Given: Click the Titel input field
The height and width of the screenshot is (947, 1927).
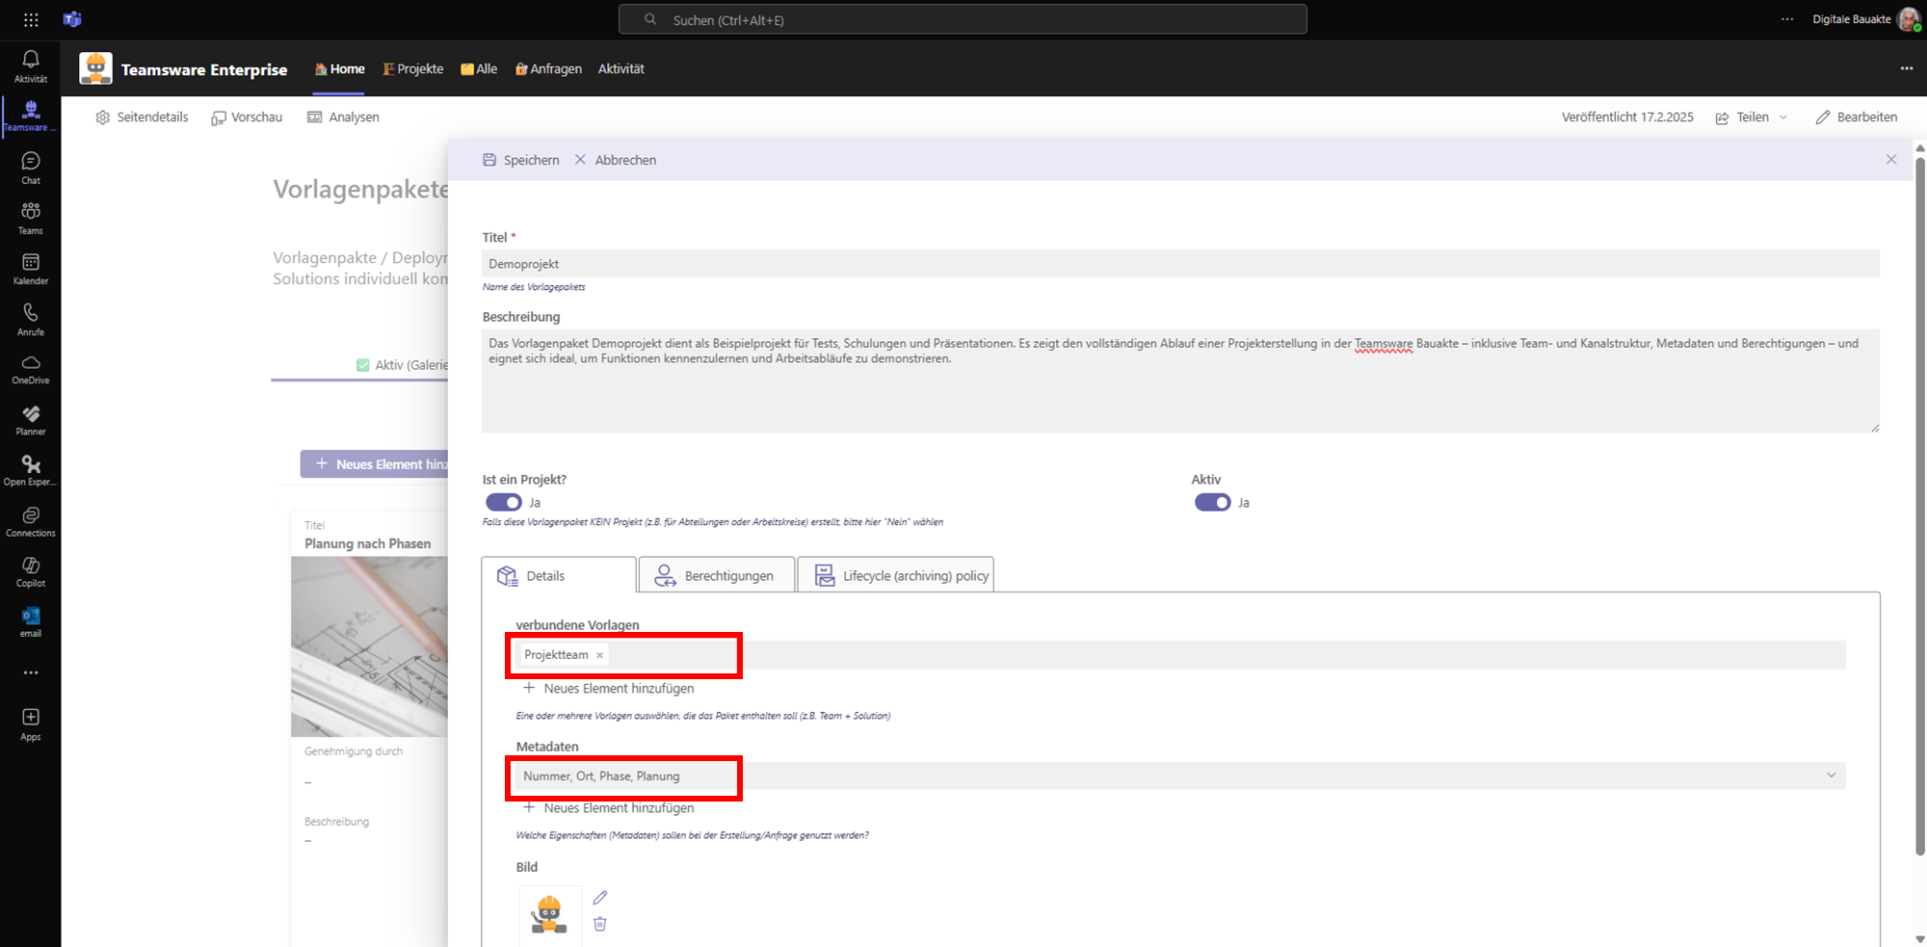Looking at the screenshot, I should click(1179, 264).
